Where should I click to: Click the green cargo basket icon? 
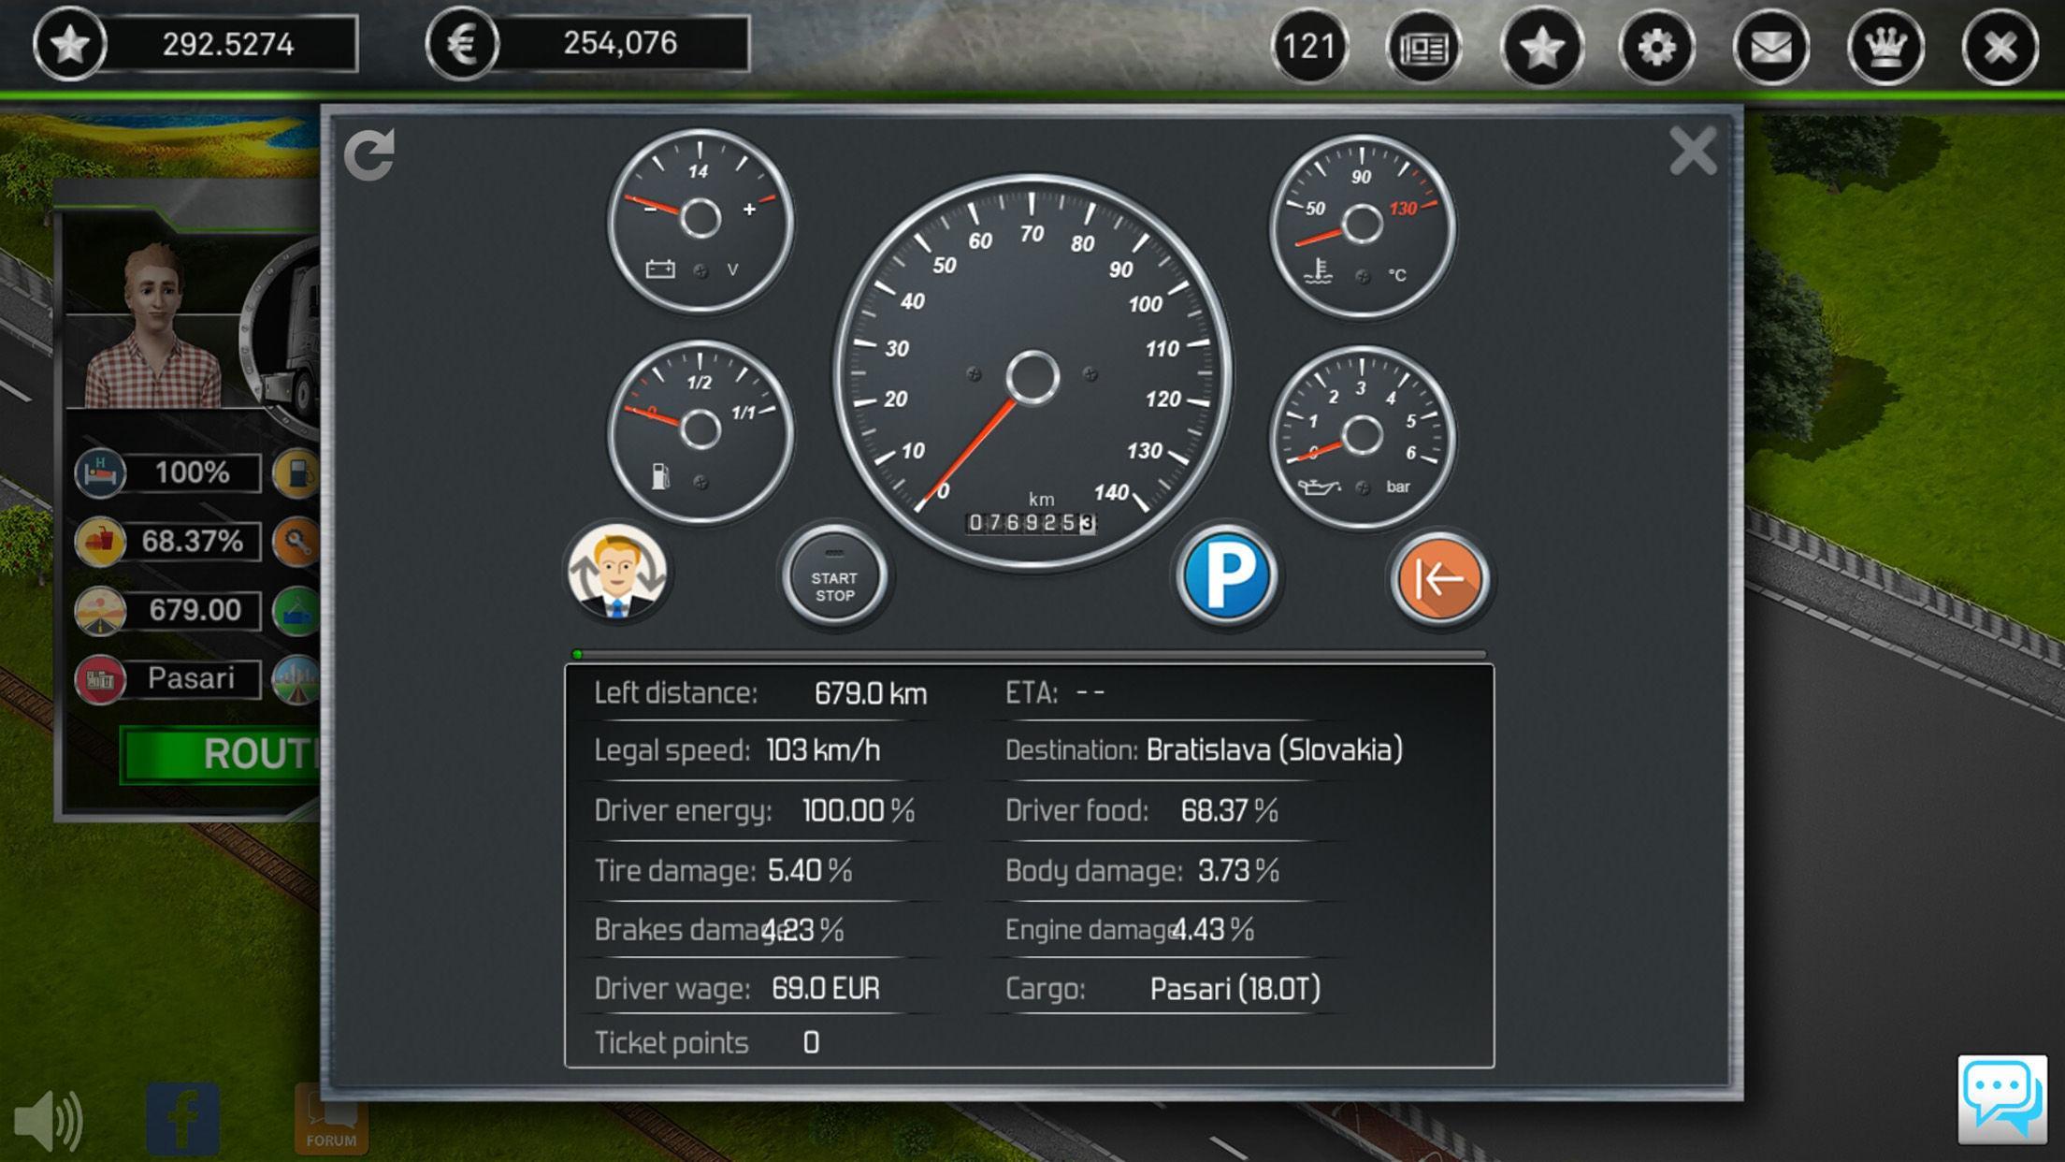click(296, 610)
